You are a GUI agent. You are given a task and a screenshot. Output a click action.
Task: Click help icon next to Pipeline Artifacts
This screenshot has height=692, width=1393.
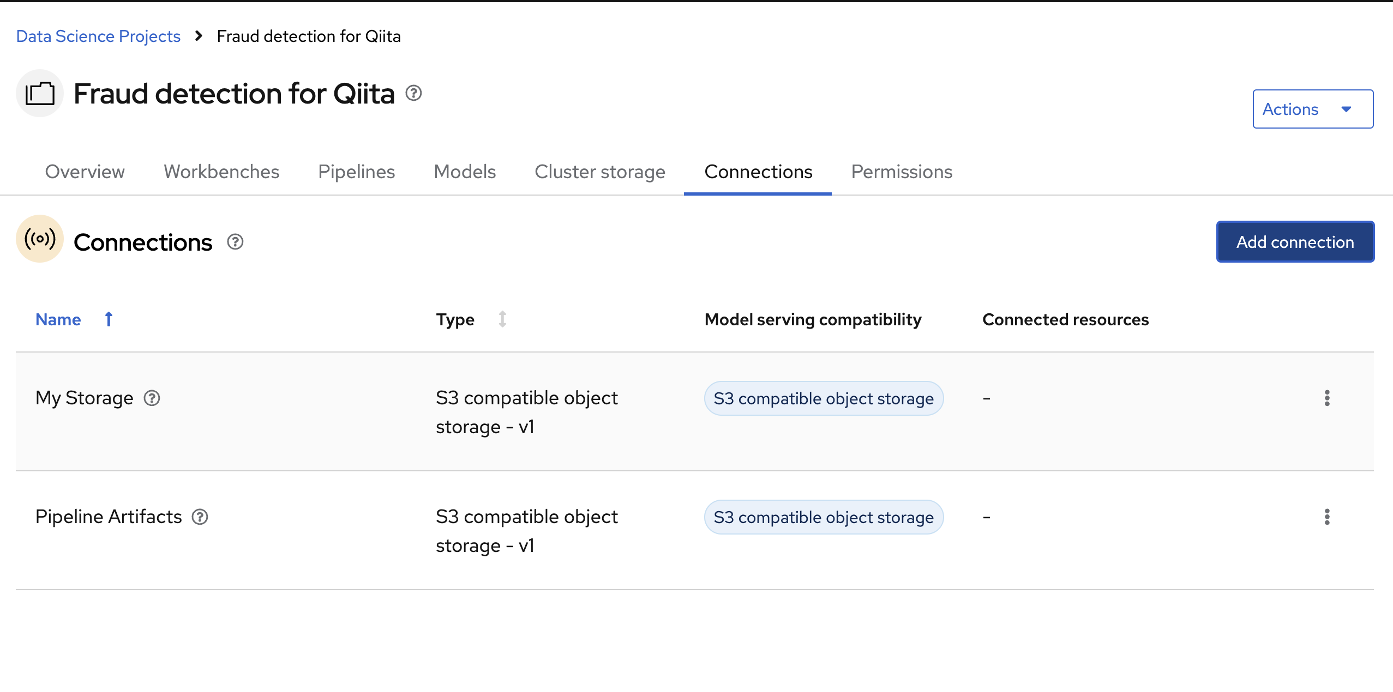(x=200, y=517)
